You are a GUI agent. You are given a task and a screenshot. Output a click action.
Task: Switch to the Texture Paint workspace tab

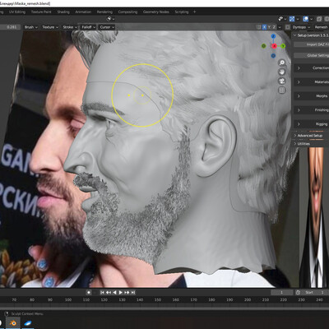point(41,12)
